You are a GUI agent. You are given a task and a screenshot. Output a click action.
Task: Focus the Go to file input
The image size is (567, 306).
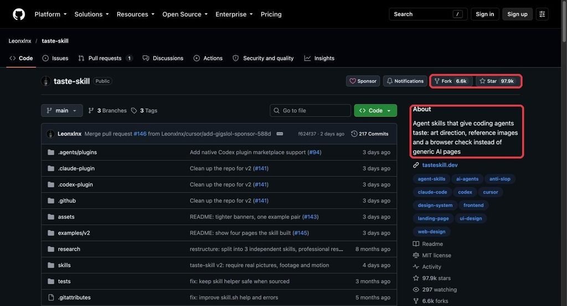310,111
